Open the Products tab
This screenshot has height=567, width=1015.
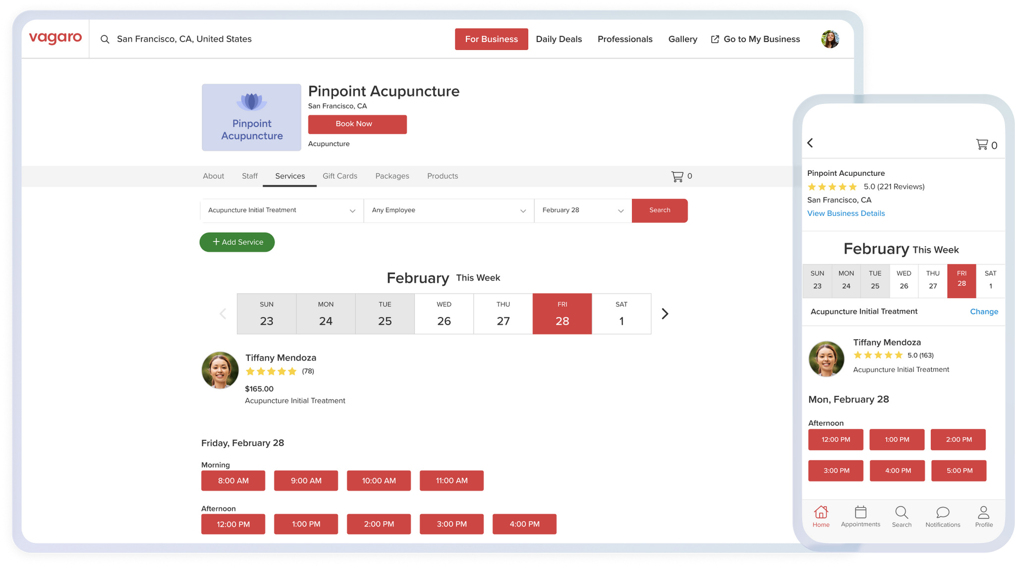click(443, 176)
